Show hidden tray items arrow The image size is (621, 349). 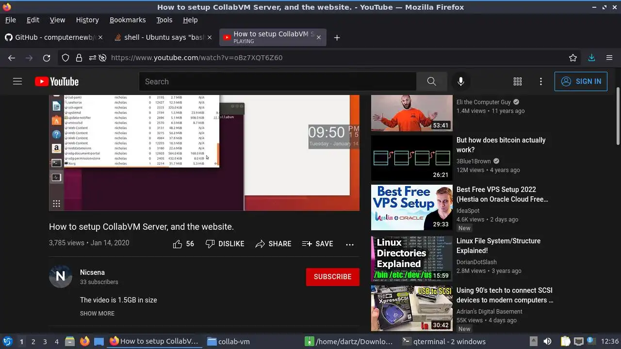[533, 341]
